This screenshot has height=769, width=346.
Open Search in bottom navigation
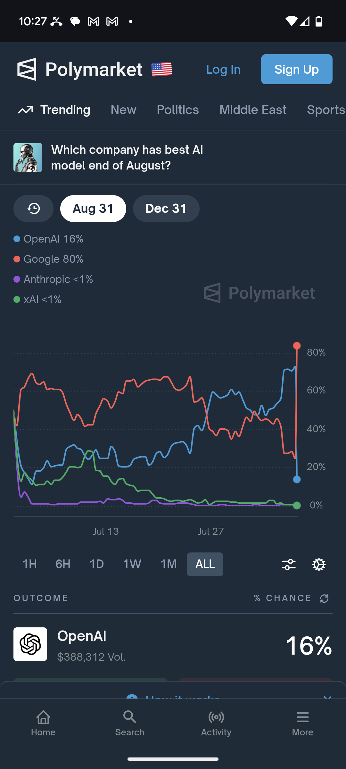point(130,723)
